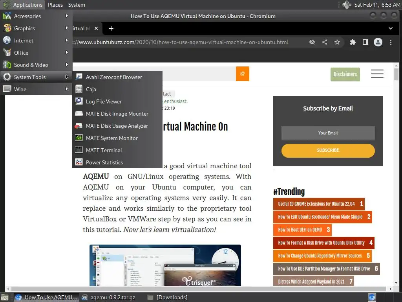Click the Avahi Zeroconf Browser icon
This screenshot has width=402, height=302.
79,77
